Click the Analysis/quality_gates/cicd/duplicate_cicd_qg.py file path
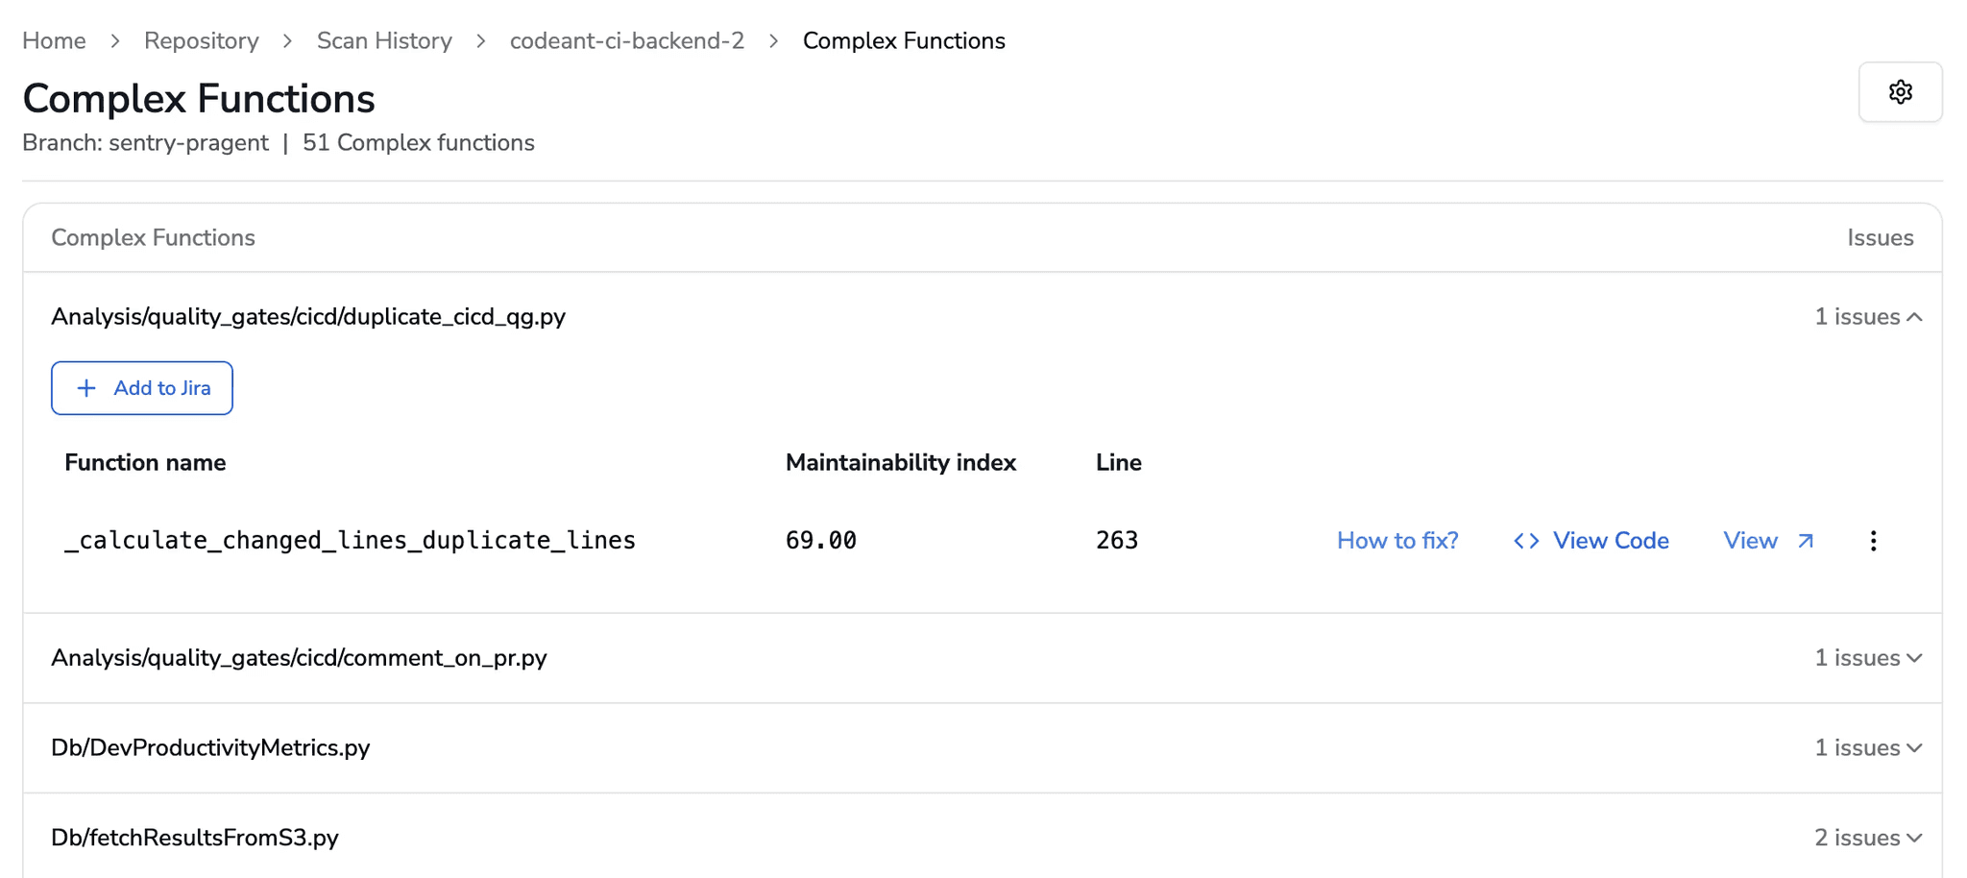1967x878 pixels. pos(308,317)
